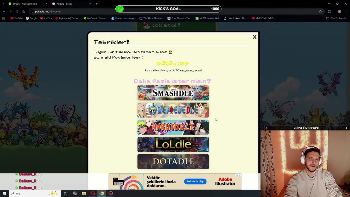Open the Smashdle game banner
The width and height of the screenshot is (350, 197).
(x=173, y=93)
